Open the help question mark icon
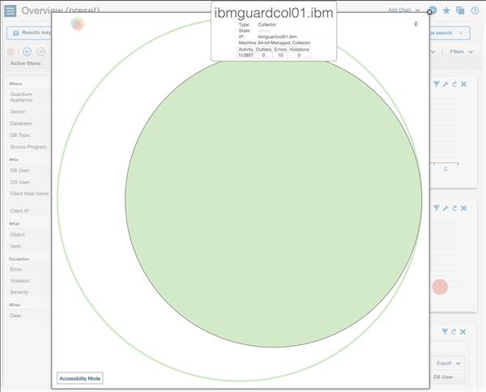 [x=475, y=11]
